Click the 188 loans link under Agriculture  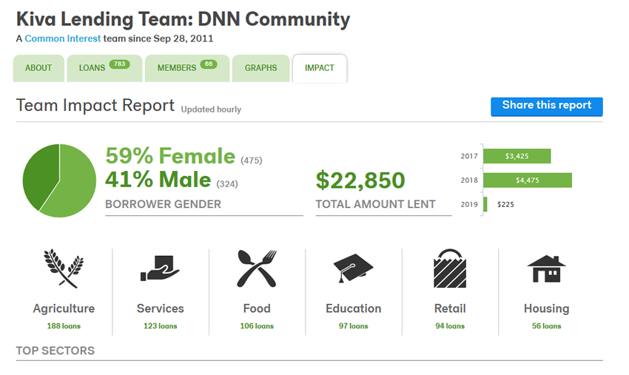[64, 326]
